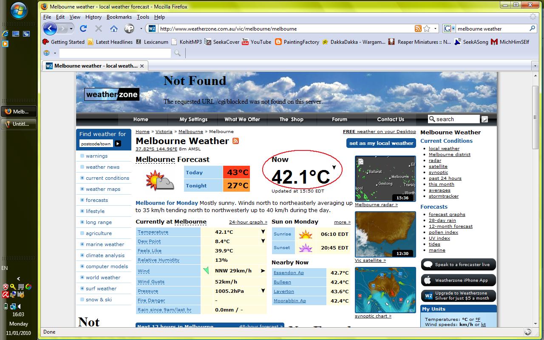Image resolution: width=544 pixels, height=340 pixels.
Task: Close the Melbourne weather tab
Action: (142, 66)
